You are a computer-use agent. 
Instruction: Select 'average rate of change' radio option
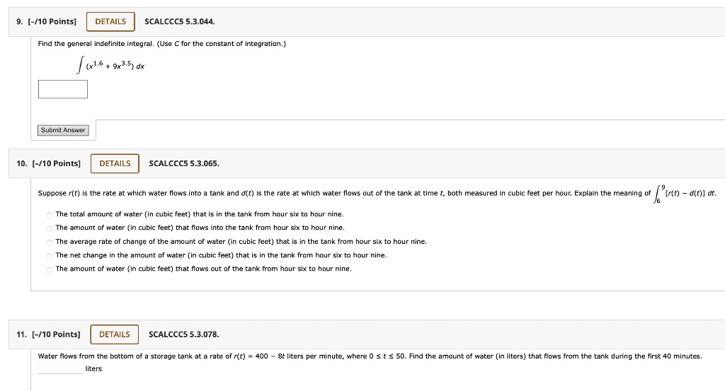pos(49,242)
